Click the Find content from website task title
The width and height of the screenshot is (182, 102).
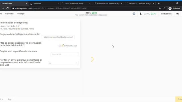click(x=91, y=15)
